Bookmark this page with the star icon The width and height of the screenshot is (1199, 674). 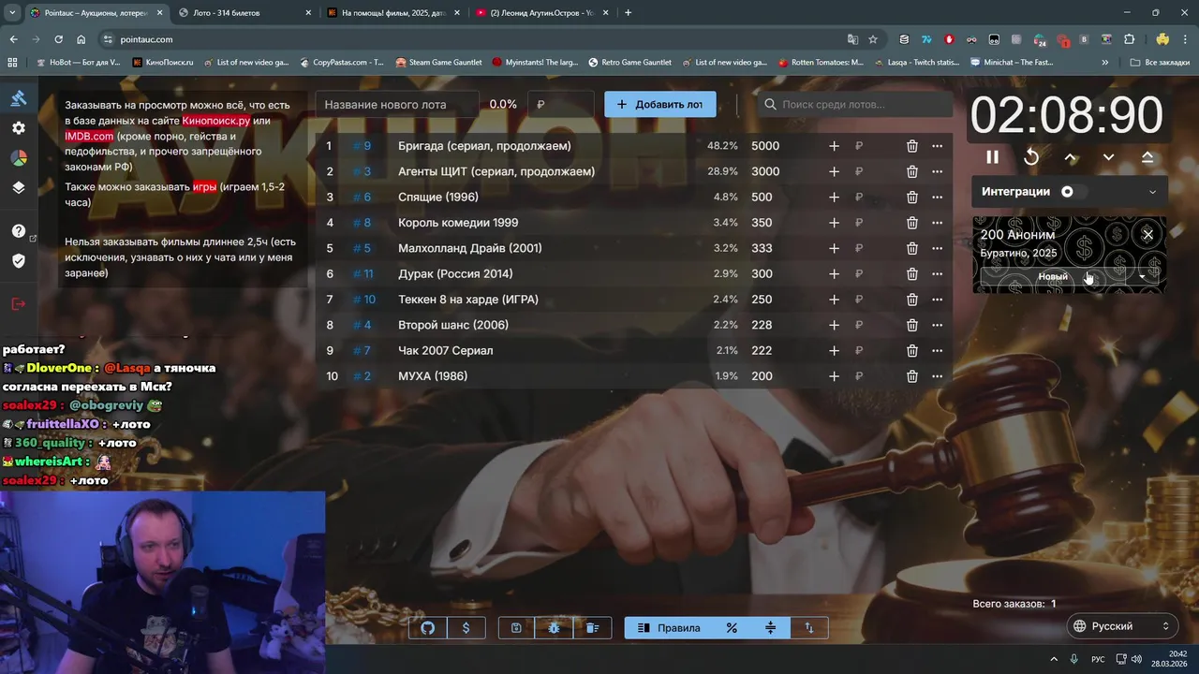873,39
